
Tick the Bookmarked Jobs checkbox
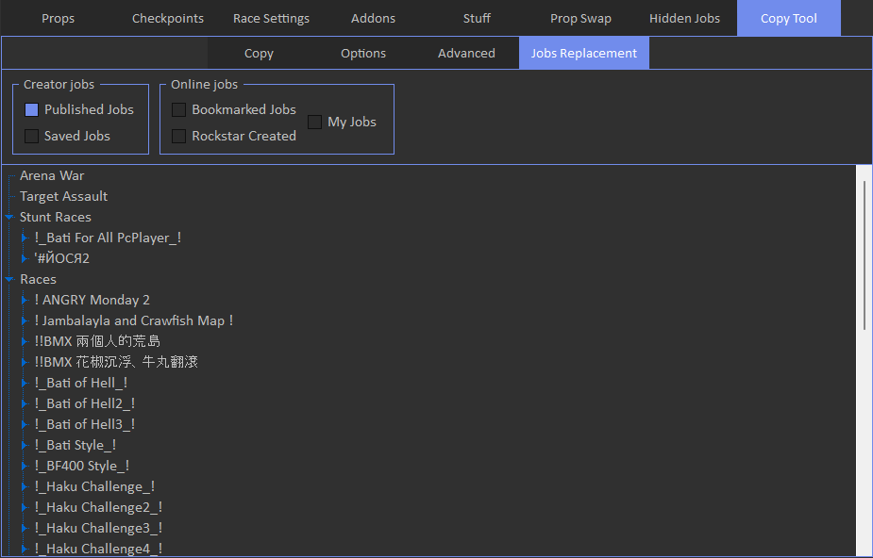(x=178, y=109)
